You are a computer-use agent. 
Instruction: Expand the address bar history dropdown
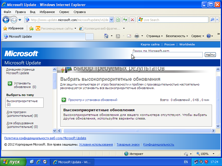click(112, 20)
